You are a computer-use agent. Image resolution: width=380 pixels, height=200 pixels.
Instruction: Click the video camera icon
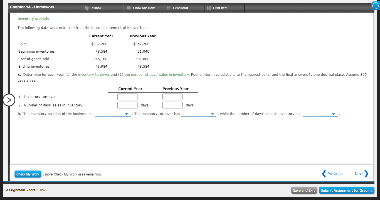point(129,8)
